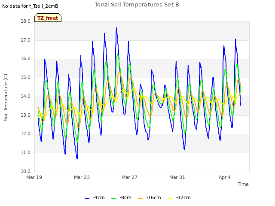Select the -32cm legend label
Viewport: 275px width, 206px height.
click(x=183, y=197)
